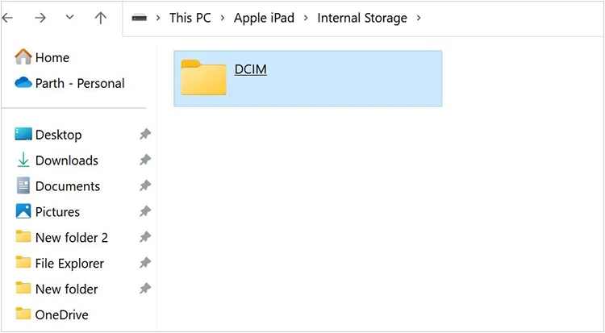Select the DCIM folder name label
Screen dimensions: 605x333
[x=250, y=69]
